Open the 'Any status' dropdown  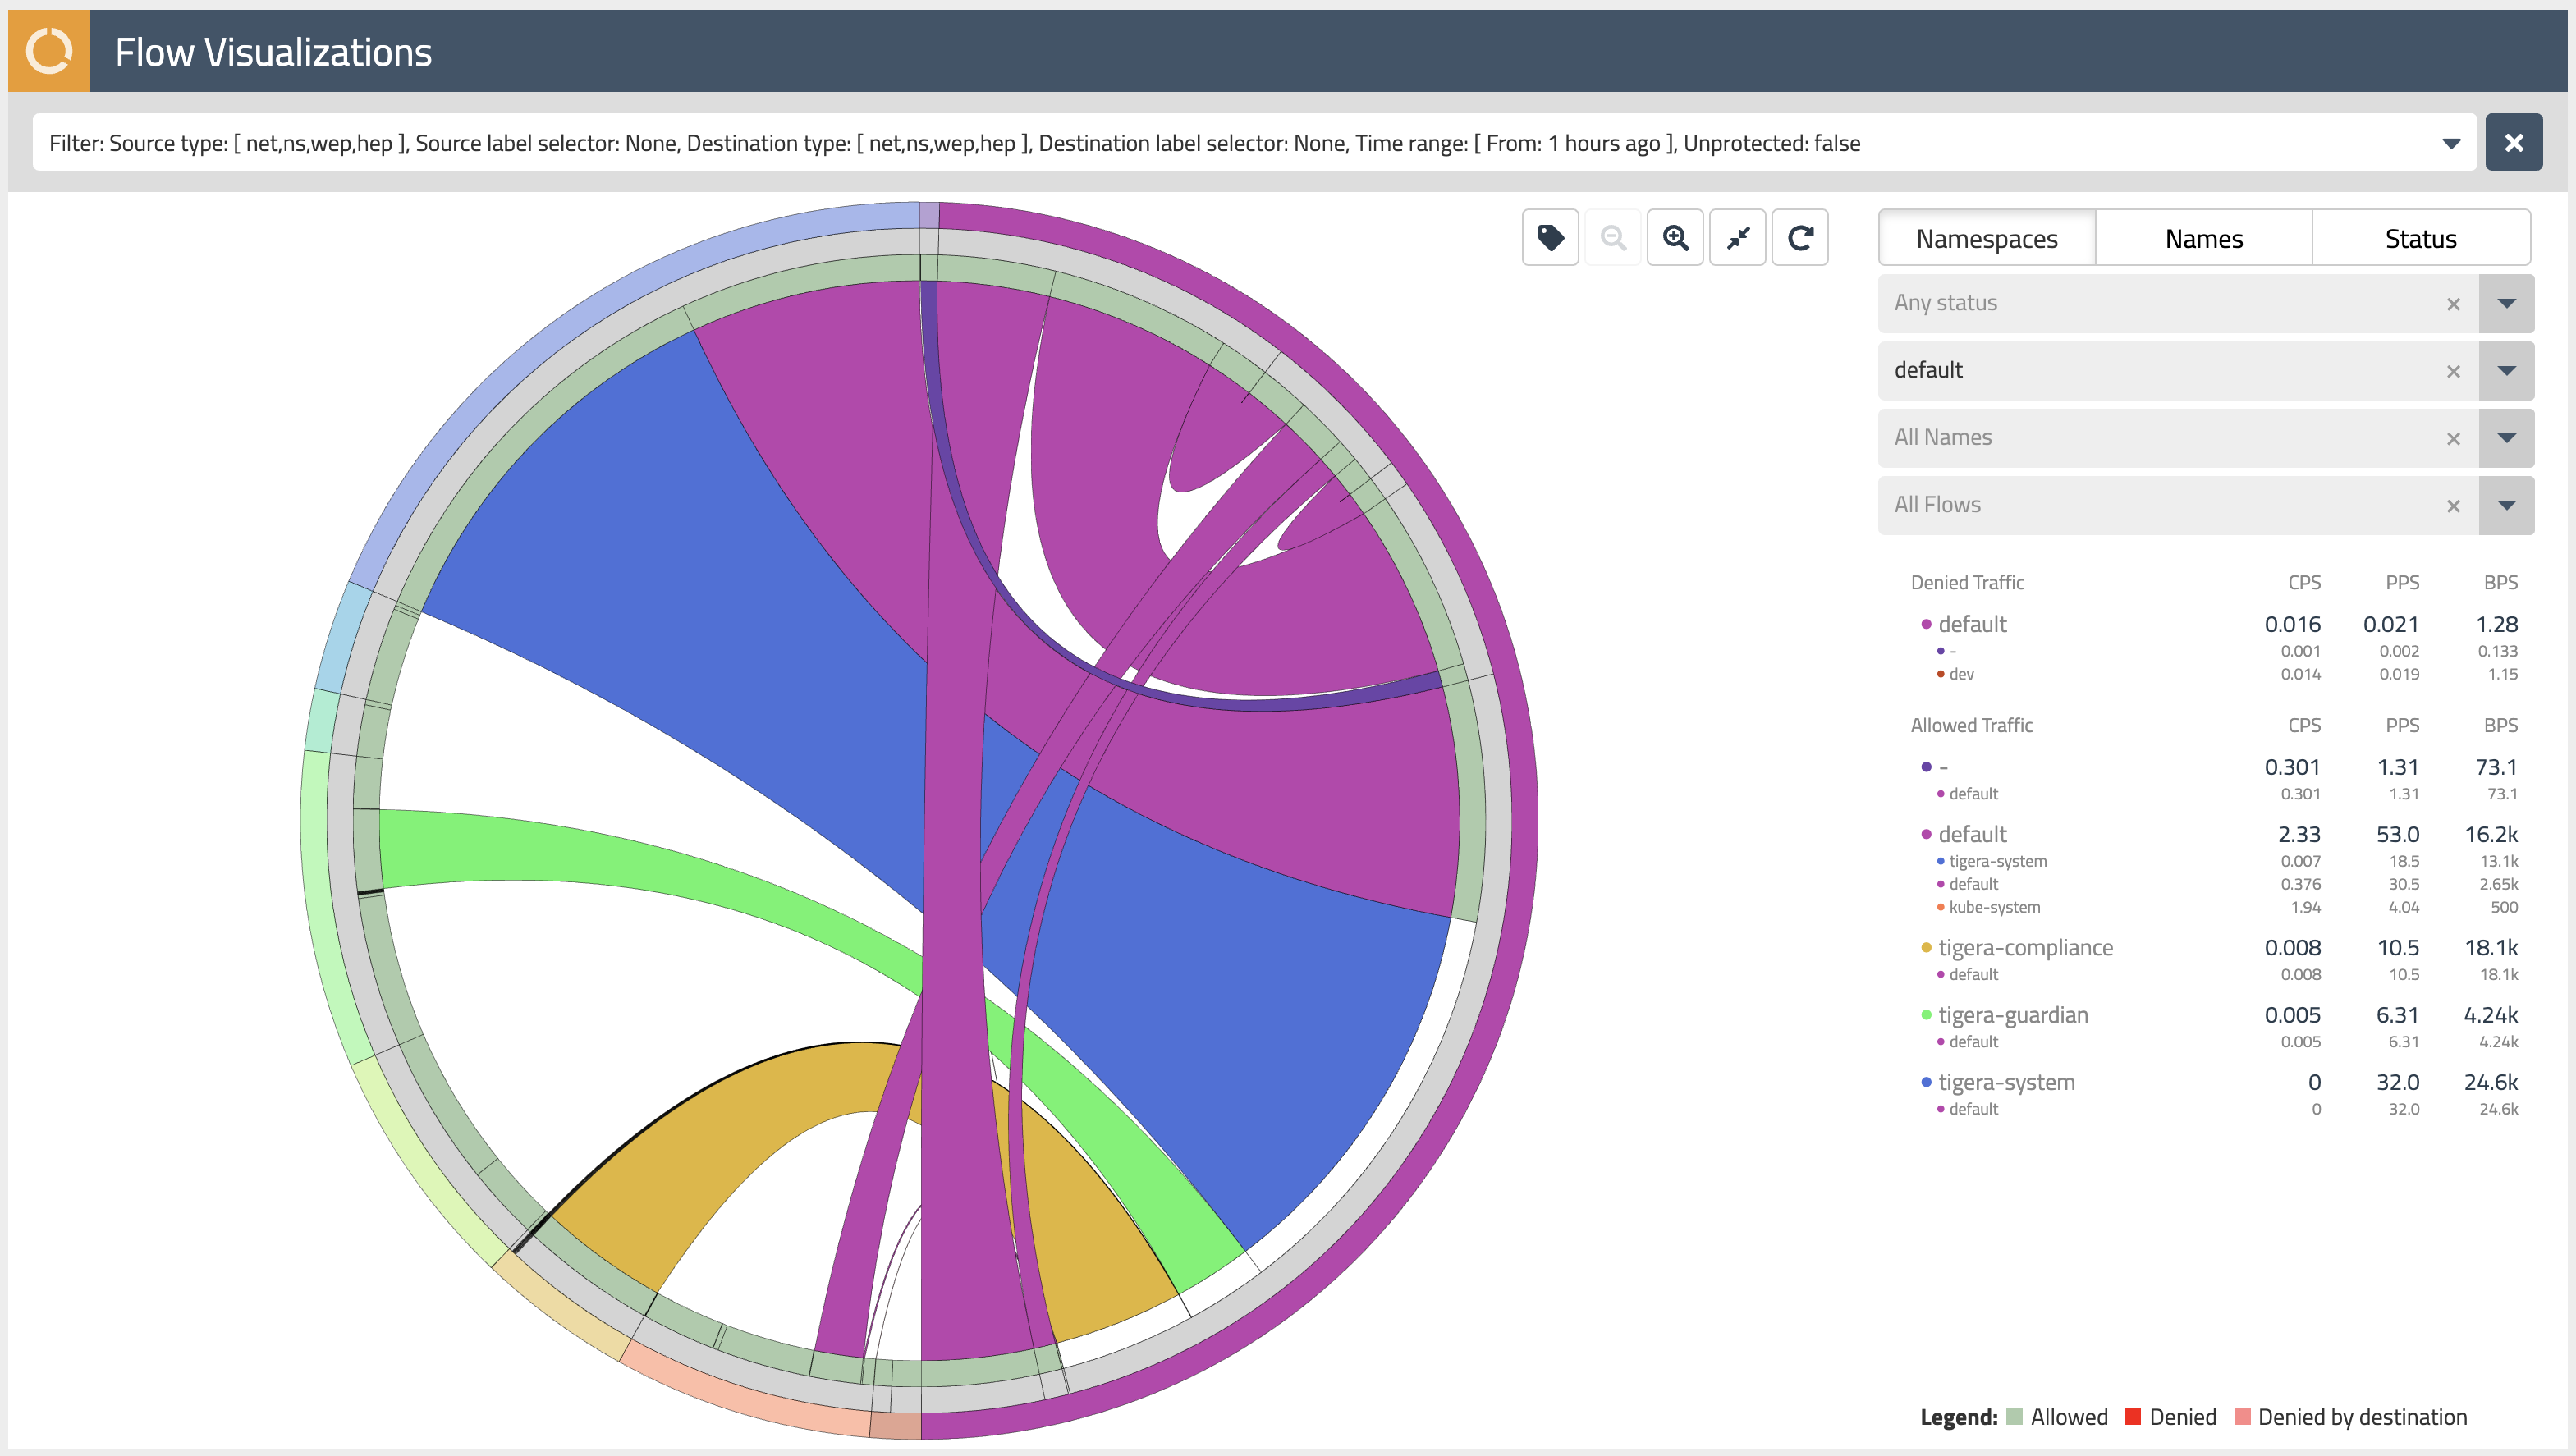[x=2506, y=304]
